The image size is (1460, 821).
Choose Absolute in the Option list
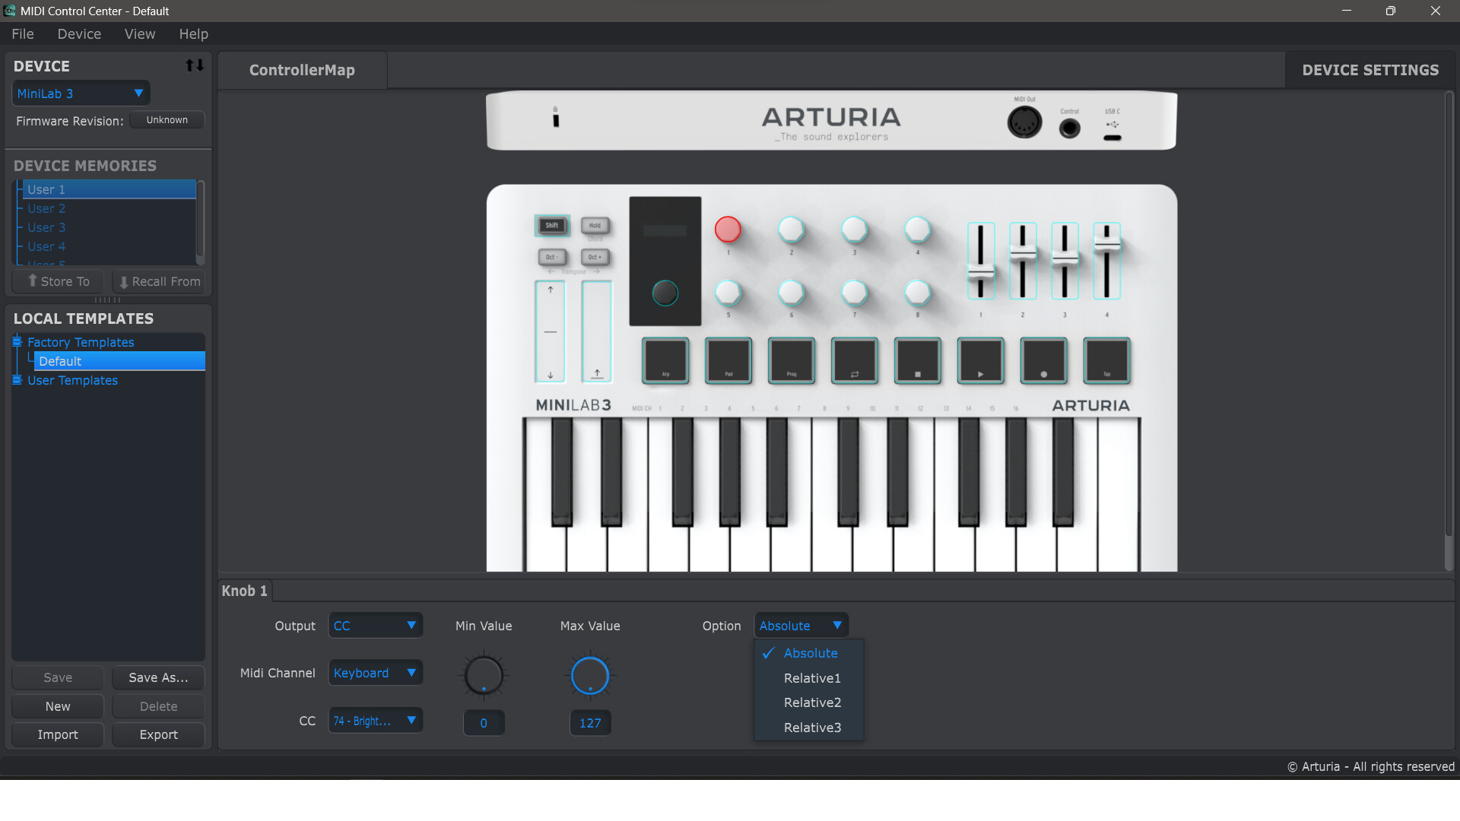809,653
